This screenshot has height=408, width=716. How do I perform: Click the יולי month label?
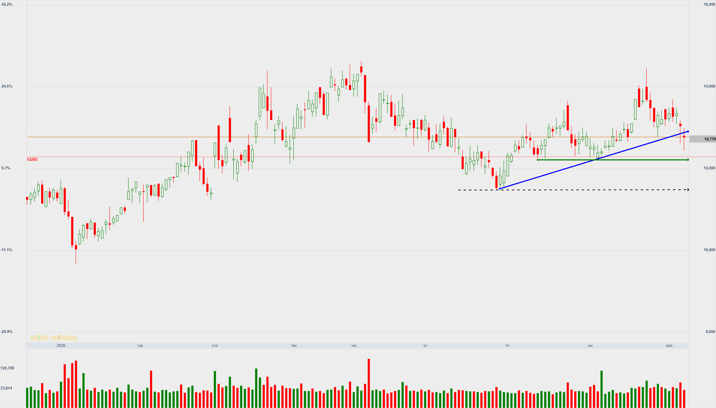[507, 345]
